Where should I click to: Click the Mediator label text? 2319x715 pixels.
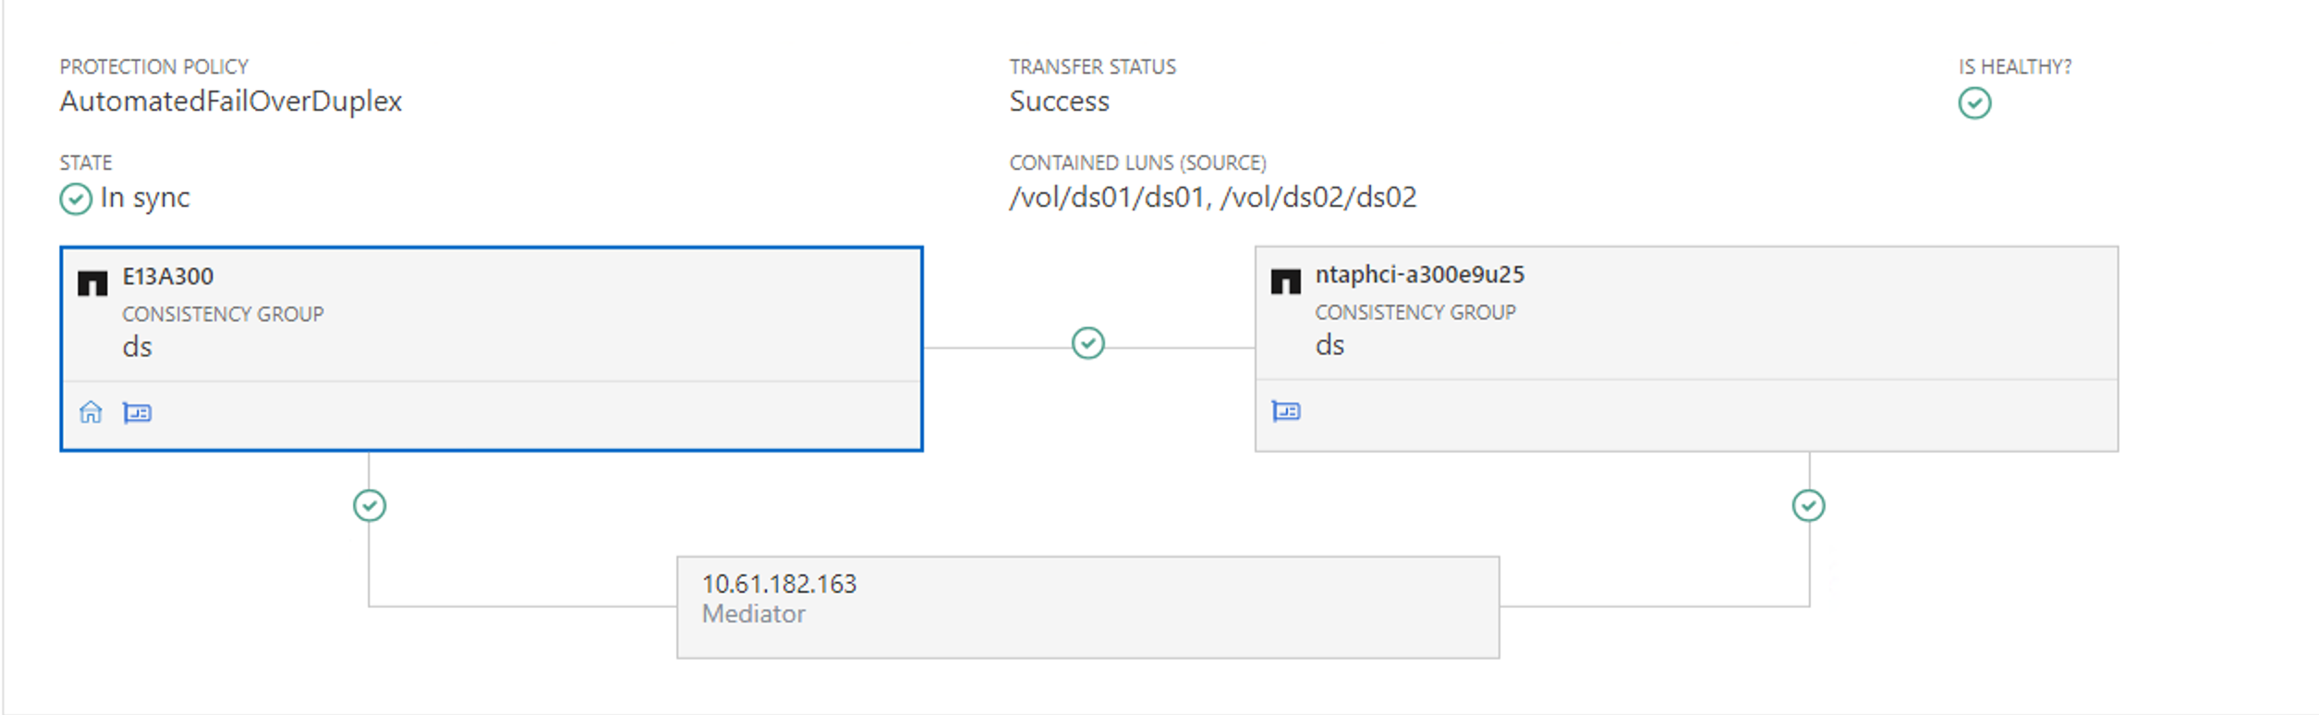coord(753,613)
